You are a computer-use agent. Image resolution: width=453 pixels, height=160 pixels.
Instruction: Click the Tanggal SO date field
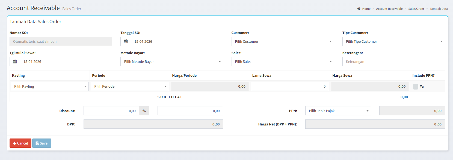[177, 41]
